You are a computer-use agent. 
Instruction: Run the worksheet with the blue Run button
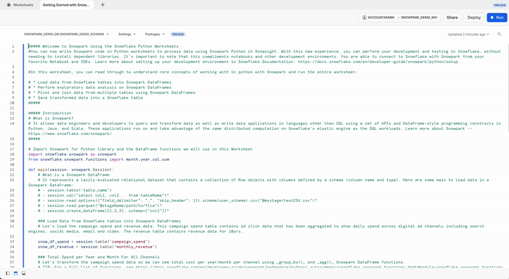click(496, 18)
